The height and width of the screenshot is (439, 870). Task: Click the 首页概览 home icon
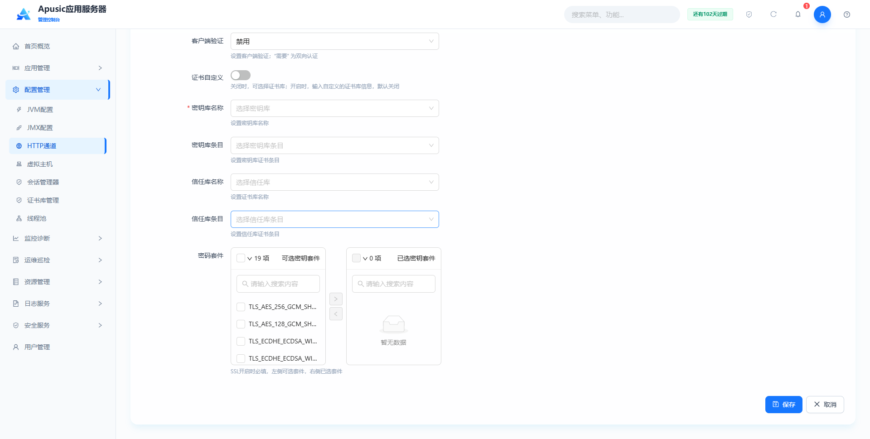(x=16, y=46)
